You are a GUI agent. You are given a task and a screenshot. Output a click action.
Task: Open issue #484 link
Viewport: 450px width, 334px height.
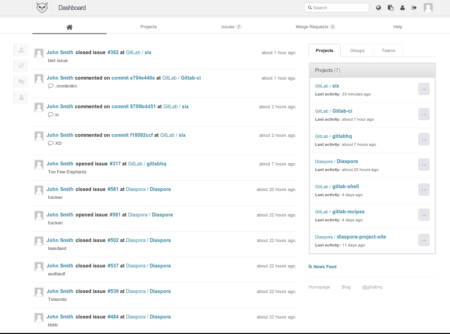(113, 317)
